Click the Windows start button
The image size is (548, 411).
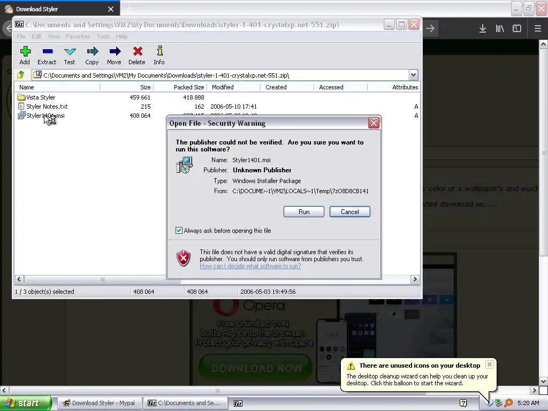[26, 403]
